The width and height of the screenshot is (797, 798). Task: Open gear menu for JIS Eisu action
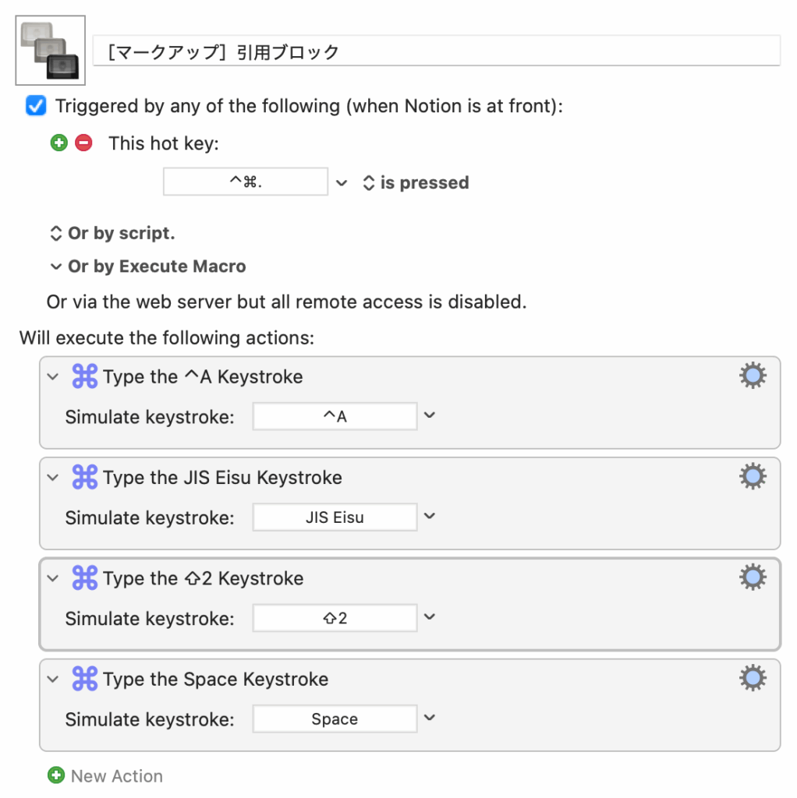752,476
